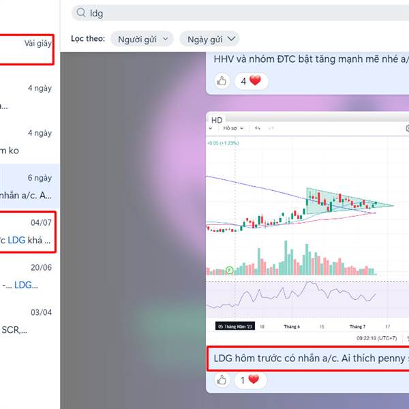Open the Vài giây search result
The image size is (409, 409).
point(26,49)
